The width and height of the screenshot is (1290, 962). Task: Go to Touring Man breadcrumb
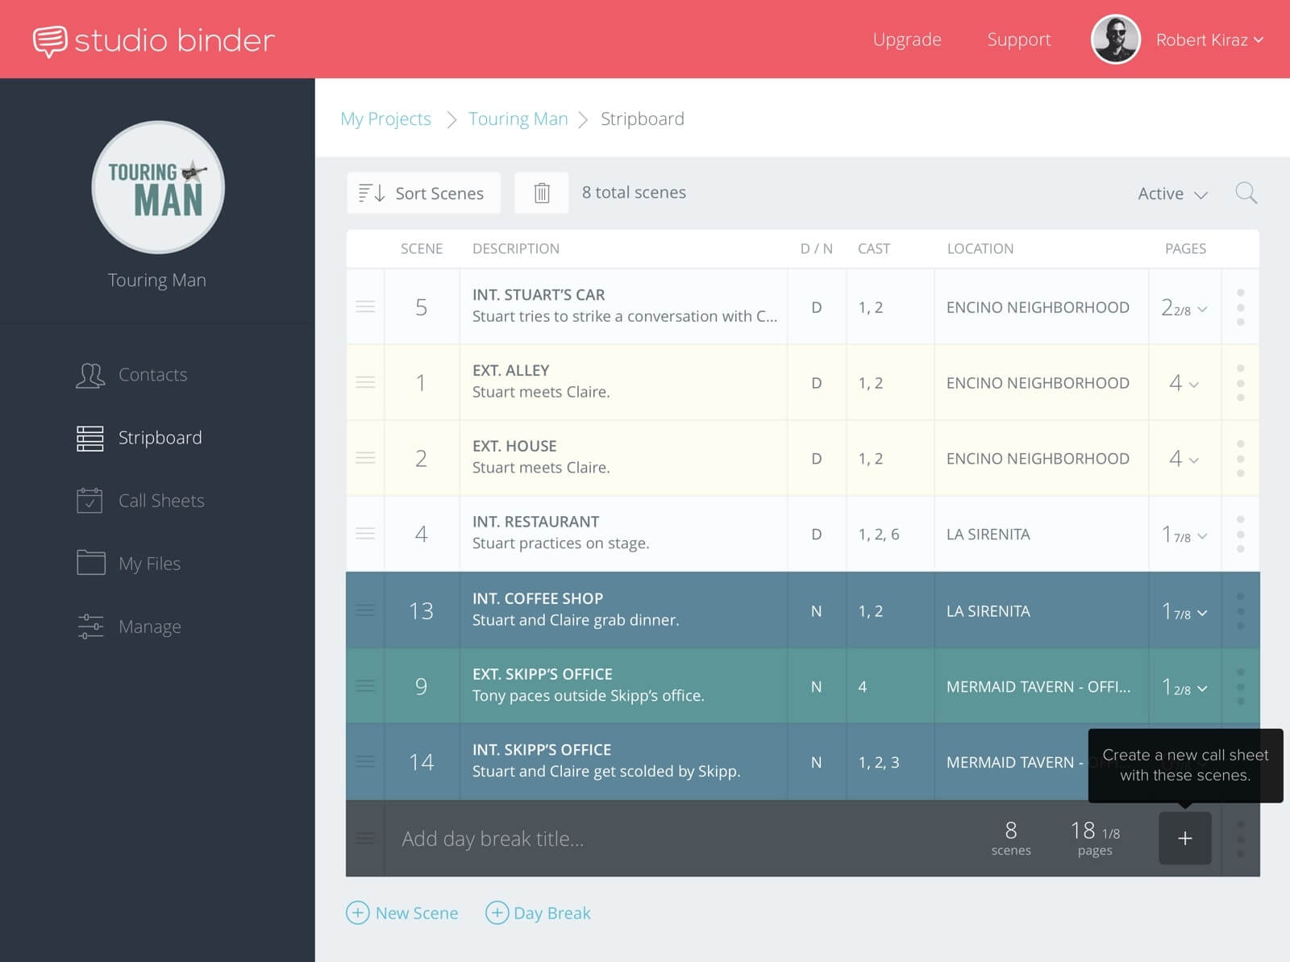click(518, 119)
